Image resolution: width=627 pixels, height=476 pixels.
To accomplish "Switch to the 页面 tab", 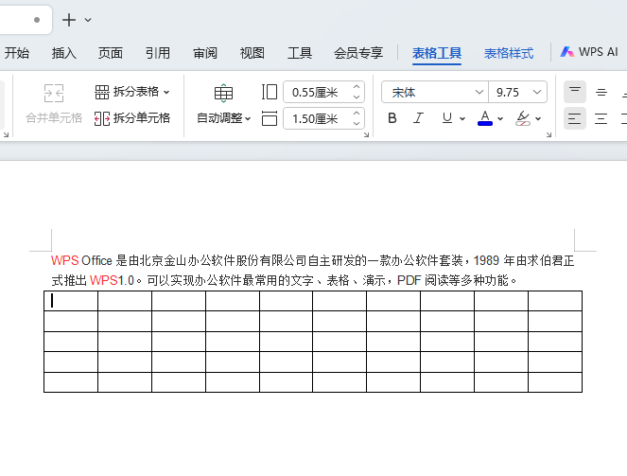I will tap(111, 53).
